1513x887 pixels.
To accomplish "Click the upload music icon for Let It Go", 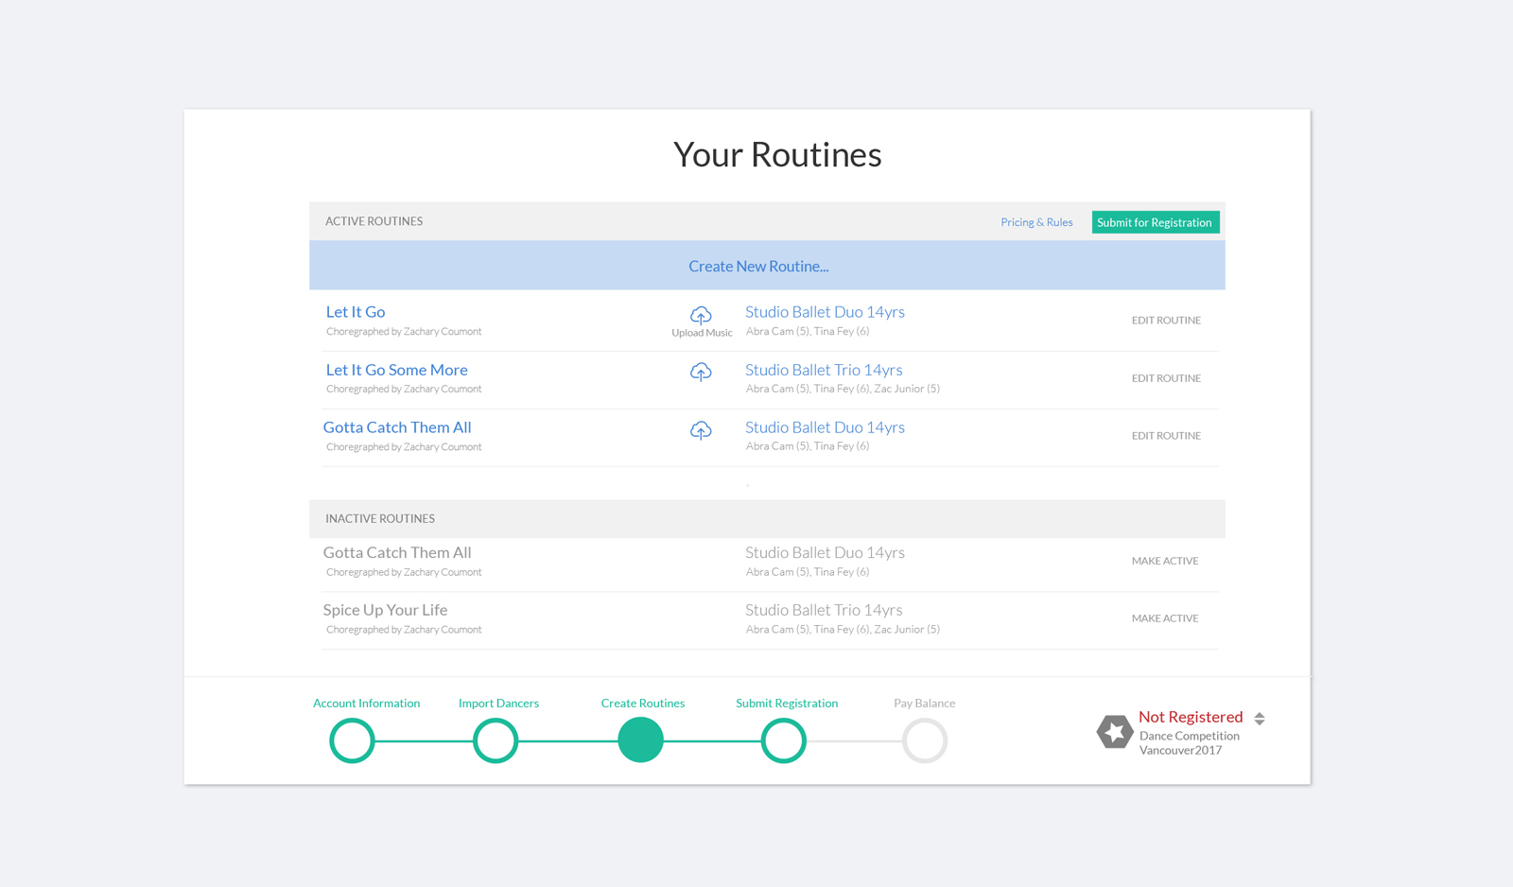I will pos(701,315).
